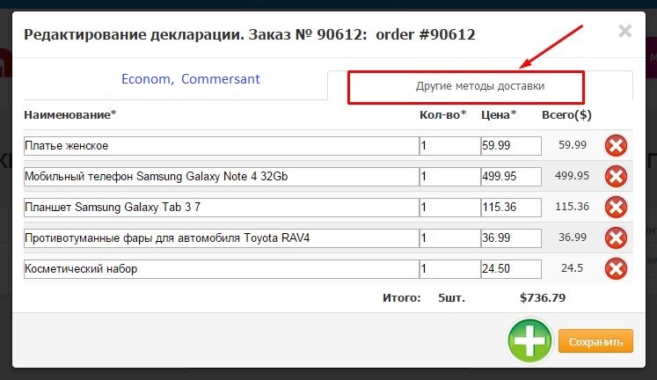Delete the Платье женское row
Screen dimensions: 657x380
[616, 145]
